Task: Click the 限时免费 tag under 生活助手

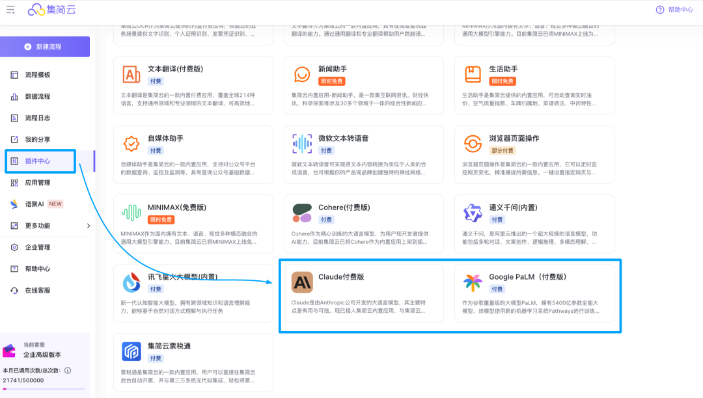Action: point(503,81)
